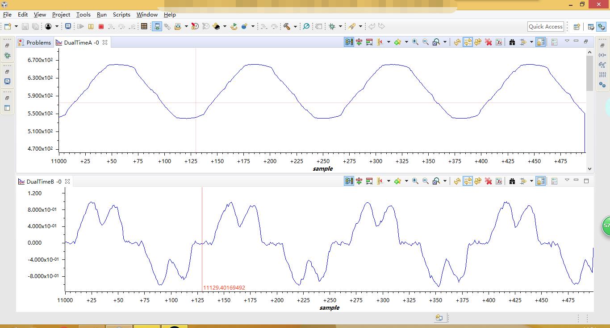610x328 pixels.
Task: Click the red Terminate debug button
Action: pyautogui.click(x=101, y=27)
